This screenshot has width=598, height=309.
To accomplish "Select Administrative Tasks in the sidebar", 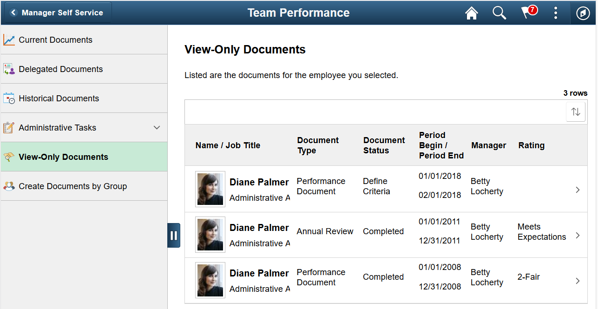I will pos(84,128).
